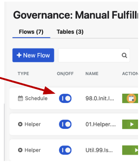Open the Tables (3) tab

tap(70, 32)
